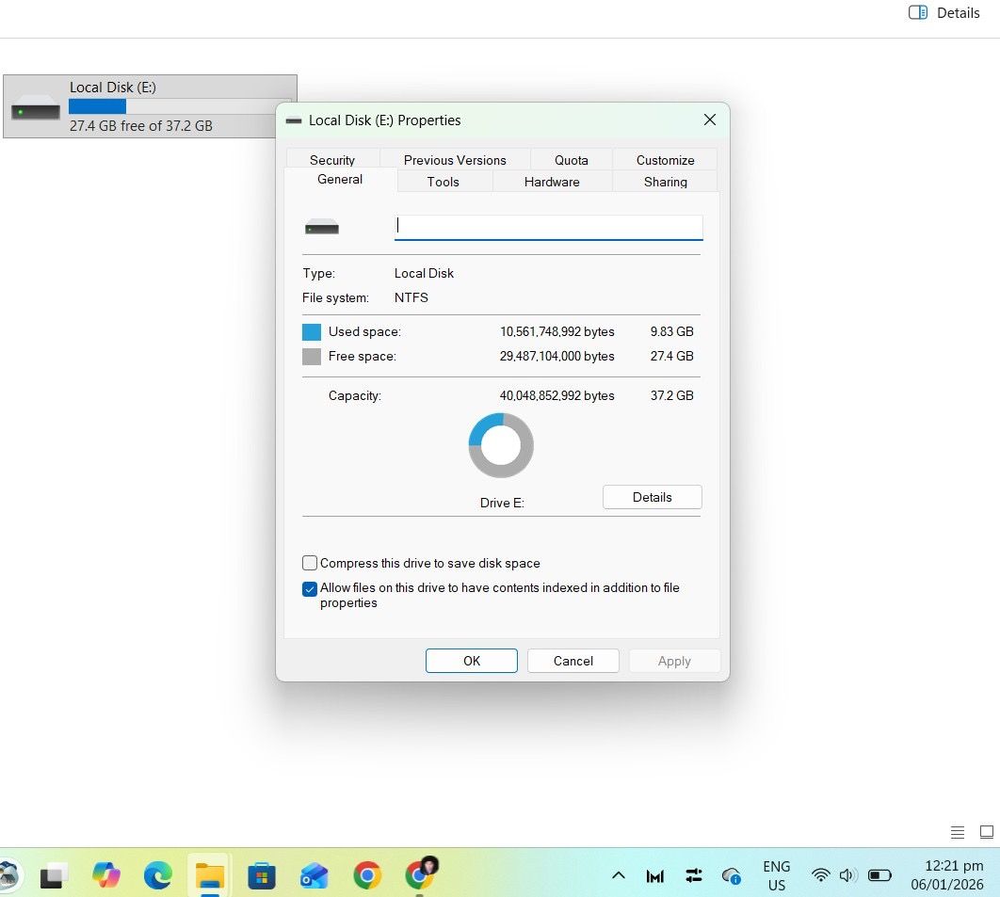Viewport: 1000px width, 897px height.
Task: Open Outlook from the taskbar
Action: [314, 874]
